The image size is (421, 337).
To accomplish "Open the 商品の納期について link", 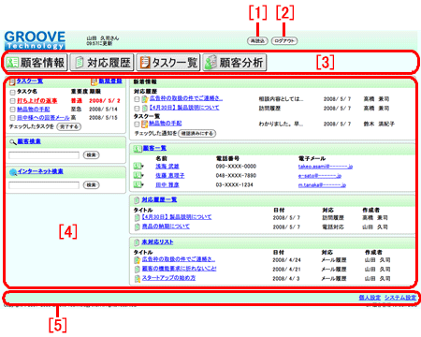I will click(x=166, y=227).
